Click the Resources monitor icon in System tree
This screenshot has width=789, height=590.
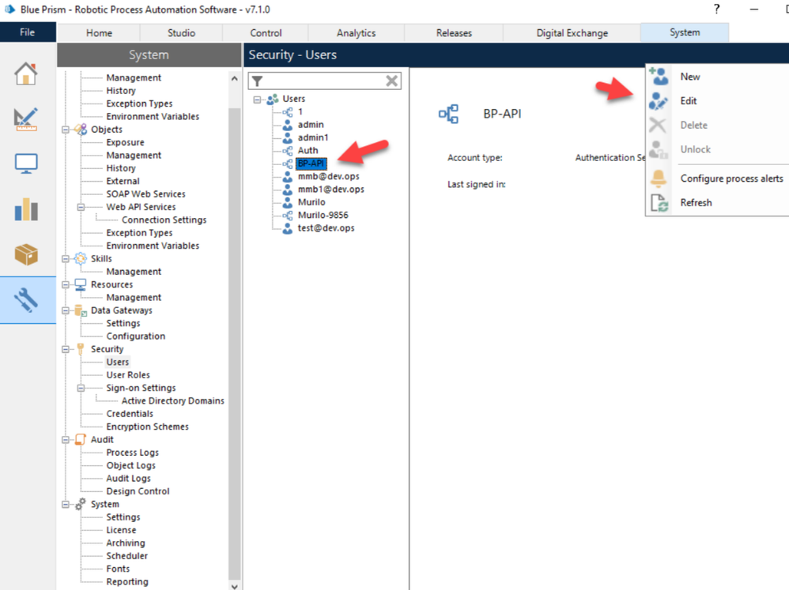click(81, 284)
